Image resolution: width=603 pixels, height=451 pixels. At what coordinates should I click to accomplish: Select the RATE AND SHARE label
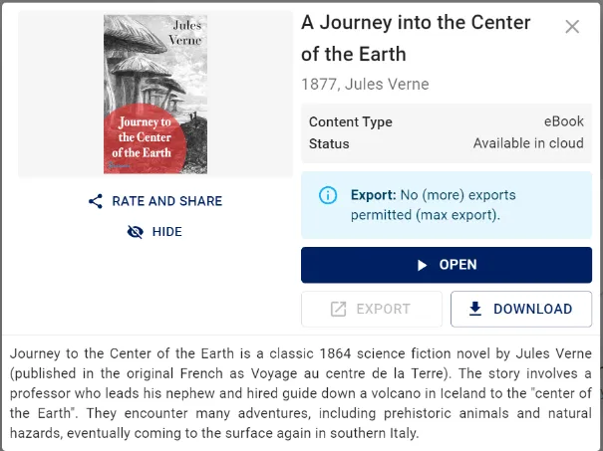(x=166, y=201)
